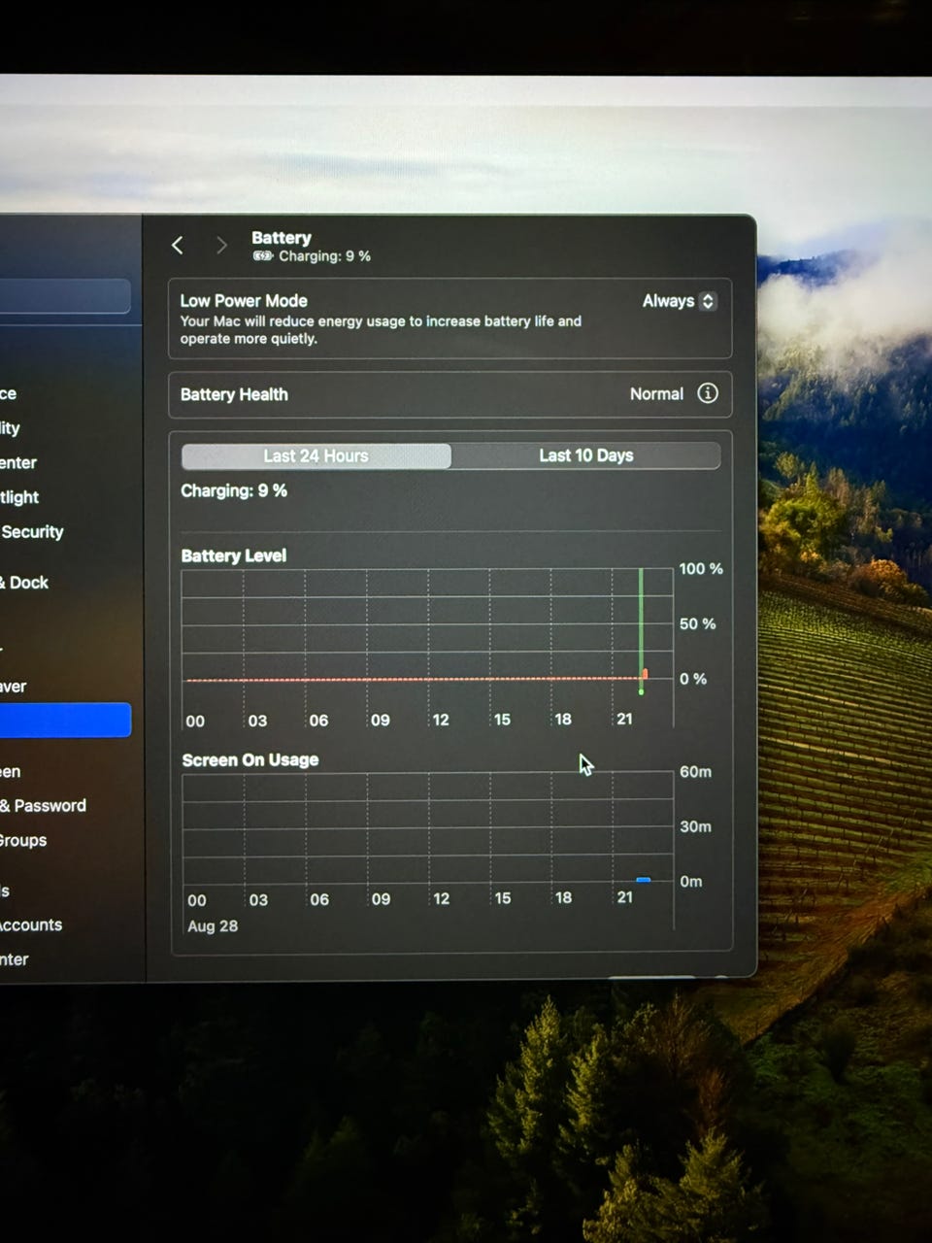This screenshot has width=932, height=1243.
Task: Open the Groups sidebar item
Action: [x=23, y=841]
